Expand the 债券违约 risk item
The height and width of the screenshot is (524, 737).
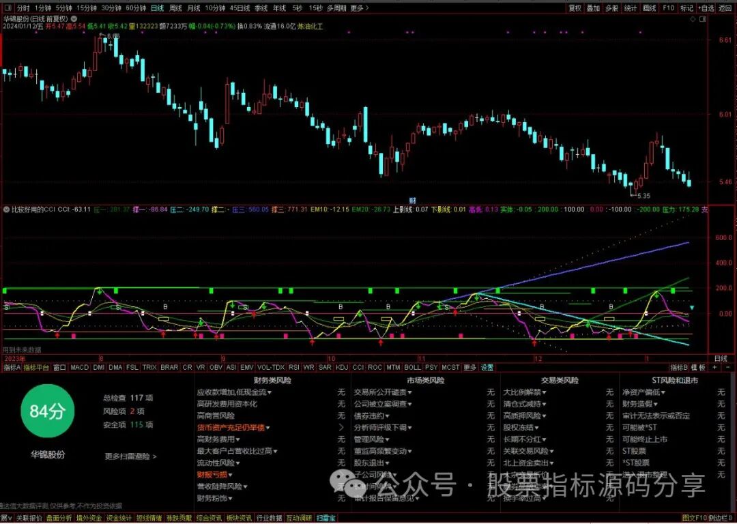pyautogui.click(x=372, y=416)
